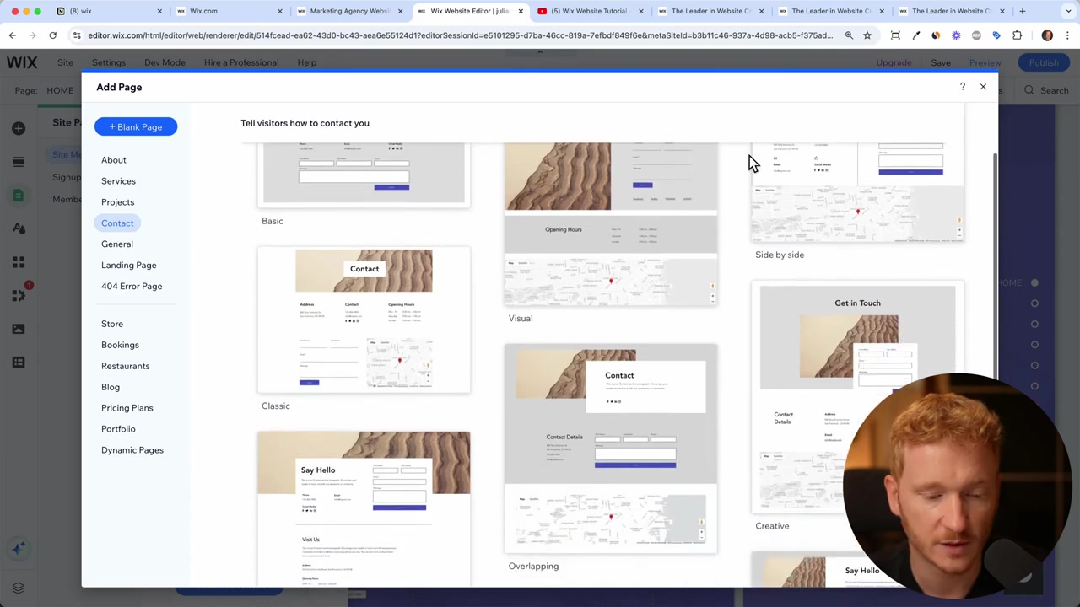Bookmark this page with star icon
This screenshot has height=607, width=1080.
click(867, 35)
